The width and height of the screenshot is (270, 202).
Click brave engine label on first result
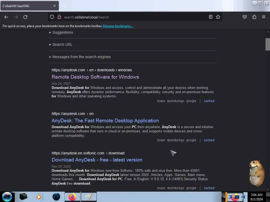click(161, 101)
